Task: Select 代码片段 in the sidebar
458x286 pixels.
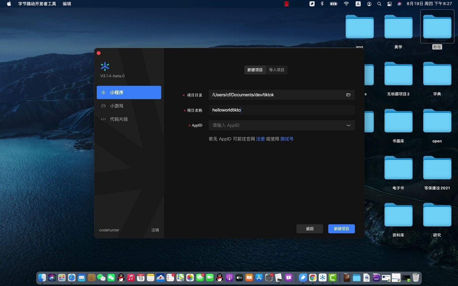Action: click(x=129, y=119)
